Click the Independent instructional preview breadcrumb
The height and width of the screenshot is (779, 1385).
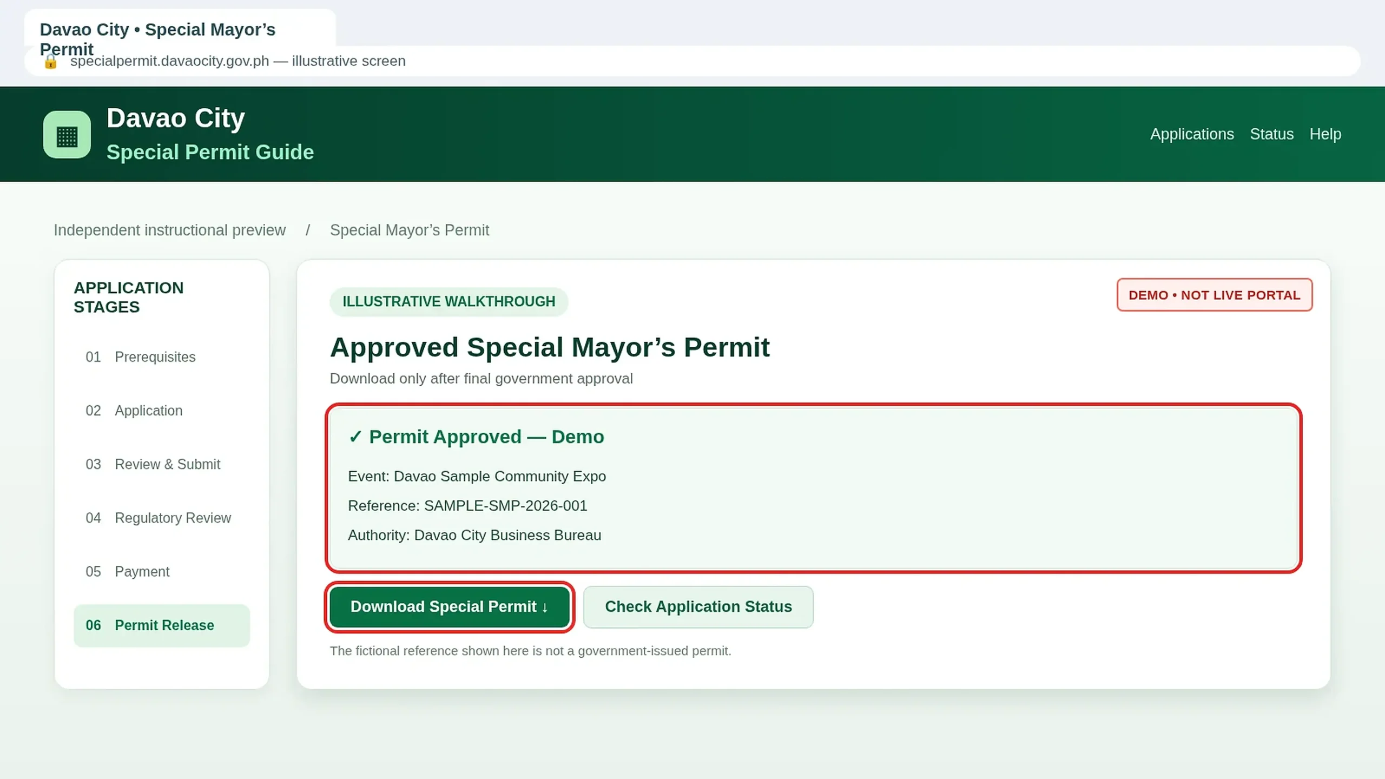169,230
